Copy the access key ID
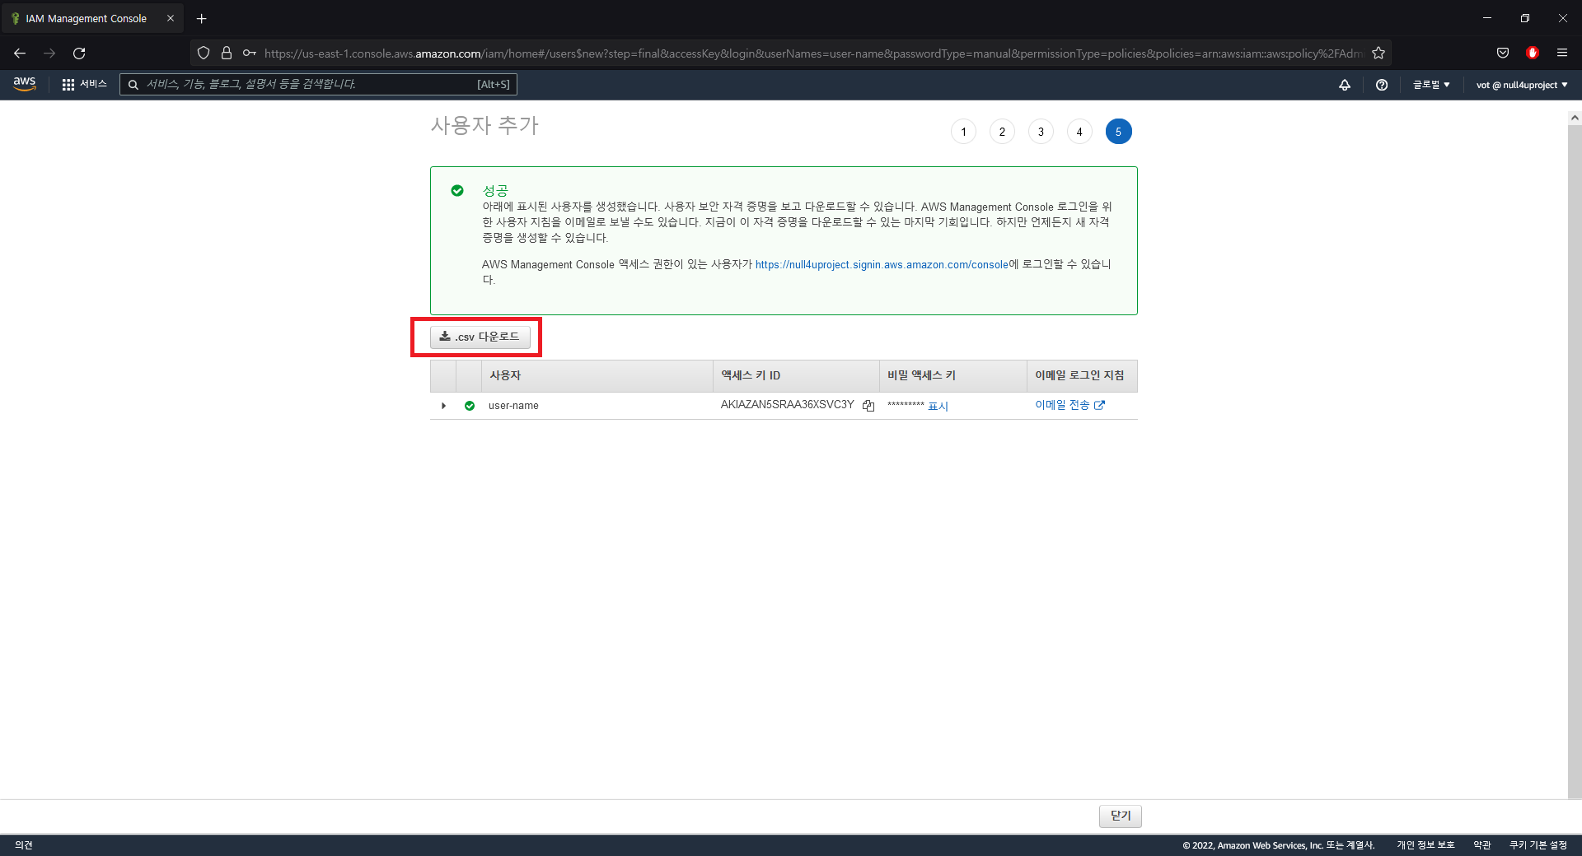This screenshot has width=1582, height=856. 868,406
